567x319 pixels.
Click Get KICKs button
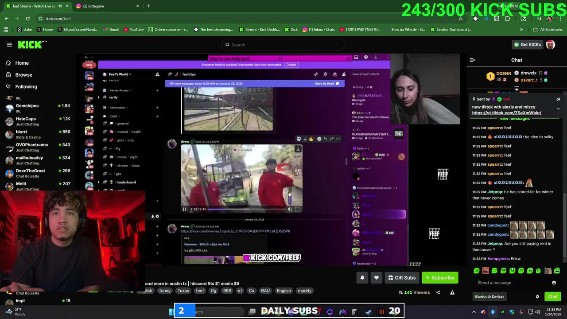coord(527,45)
